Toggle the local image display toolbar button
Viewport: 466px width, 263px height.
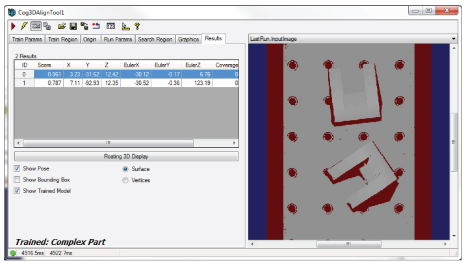coord(36,26)
